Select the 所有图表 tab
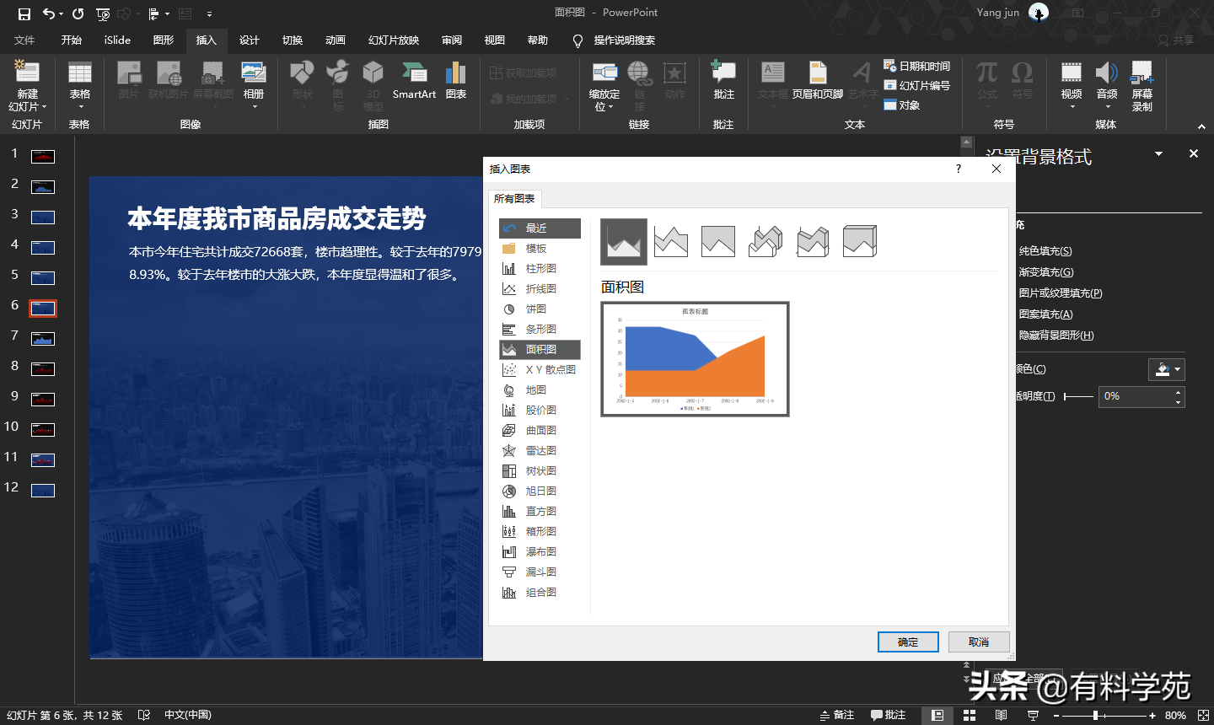This screenshot has height=725, width=1214. [514, 199]
